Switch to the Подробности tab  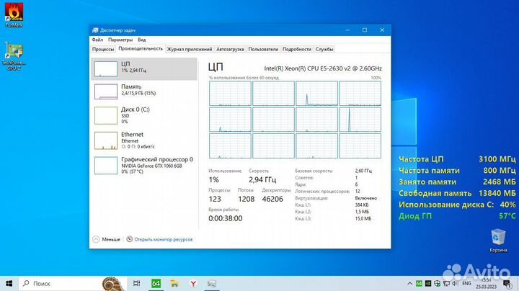[297, 49]
